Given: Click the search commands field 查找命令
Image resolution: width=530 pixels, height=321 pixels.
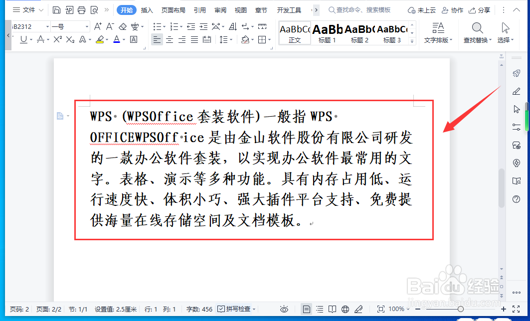Looking at the screenshot, I should pyautogui.click(x=359, y=10).
